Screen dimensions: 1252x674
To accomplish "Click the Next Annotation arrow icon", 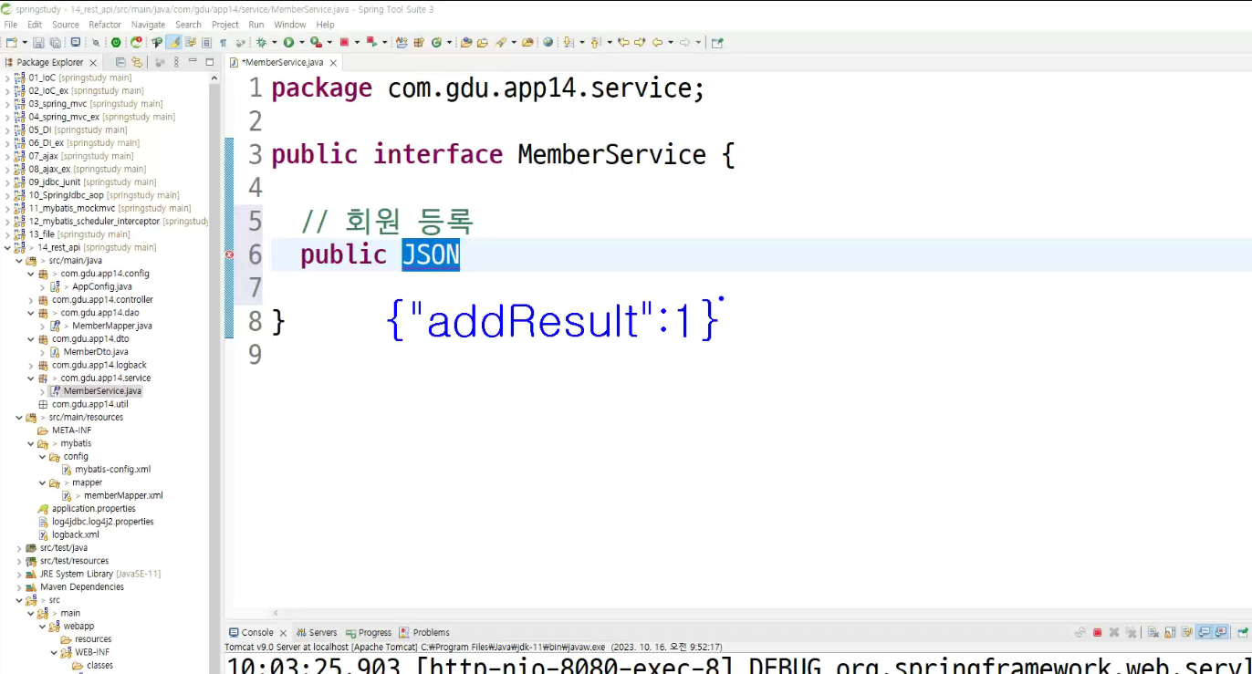I will (569, 42).
